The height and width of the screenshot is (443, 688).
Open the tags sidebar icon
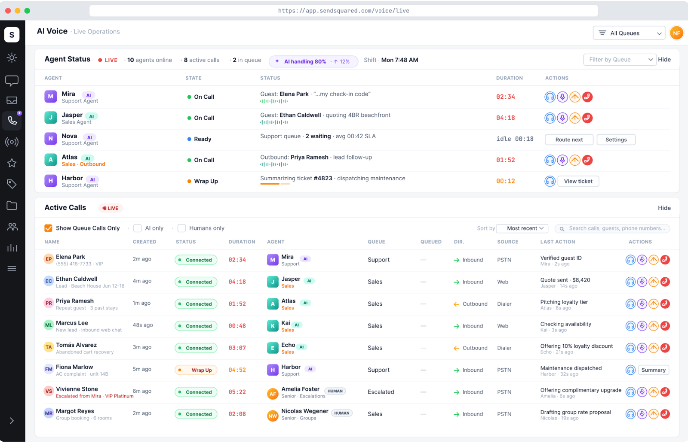[12, 184]
